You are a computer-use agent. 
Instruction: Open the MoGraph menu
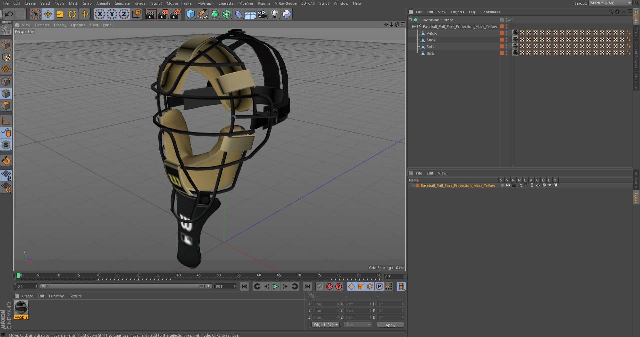click(x=205, y=3)
